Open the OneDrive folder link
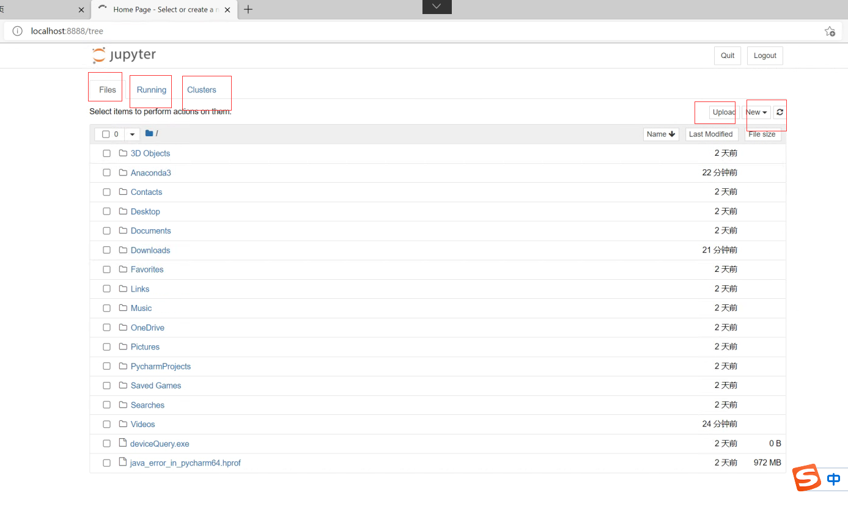848x531 pixels. pos(147,328)
